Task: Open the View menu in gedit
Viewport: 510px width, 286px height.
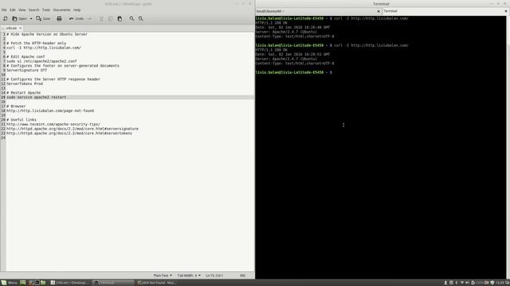Action: [x=22, y=10]
